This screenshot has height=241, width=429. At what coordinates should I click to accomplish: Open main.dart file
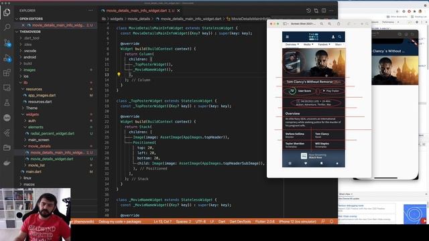click(34, 171)
